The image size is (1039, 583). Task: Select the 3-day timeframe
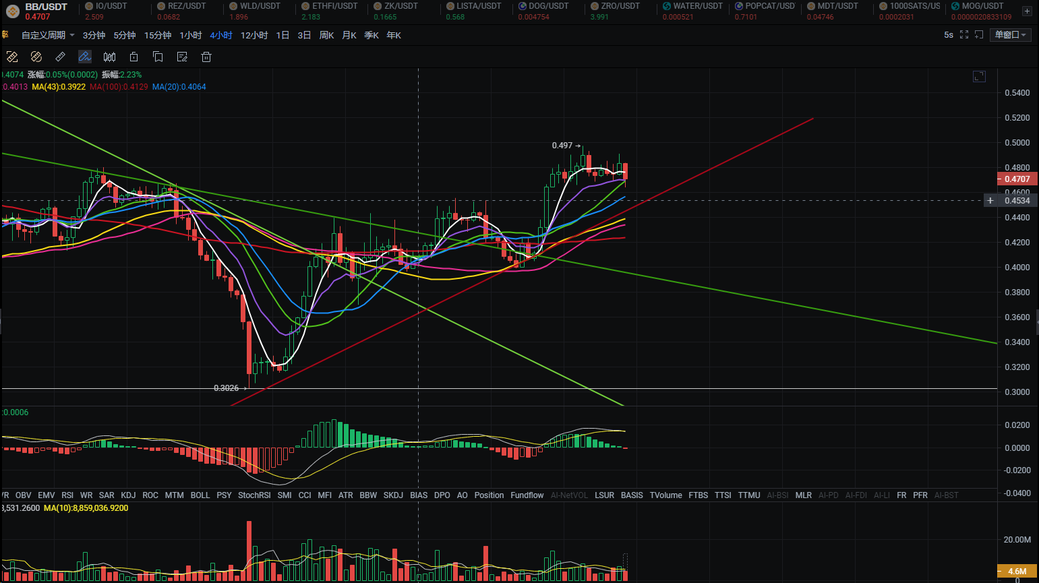coord(304,35)
